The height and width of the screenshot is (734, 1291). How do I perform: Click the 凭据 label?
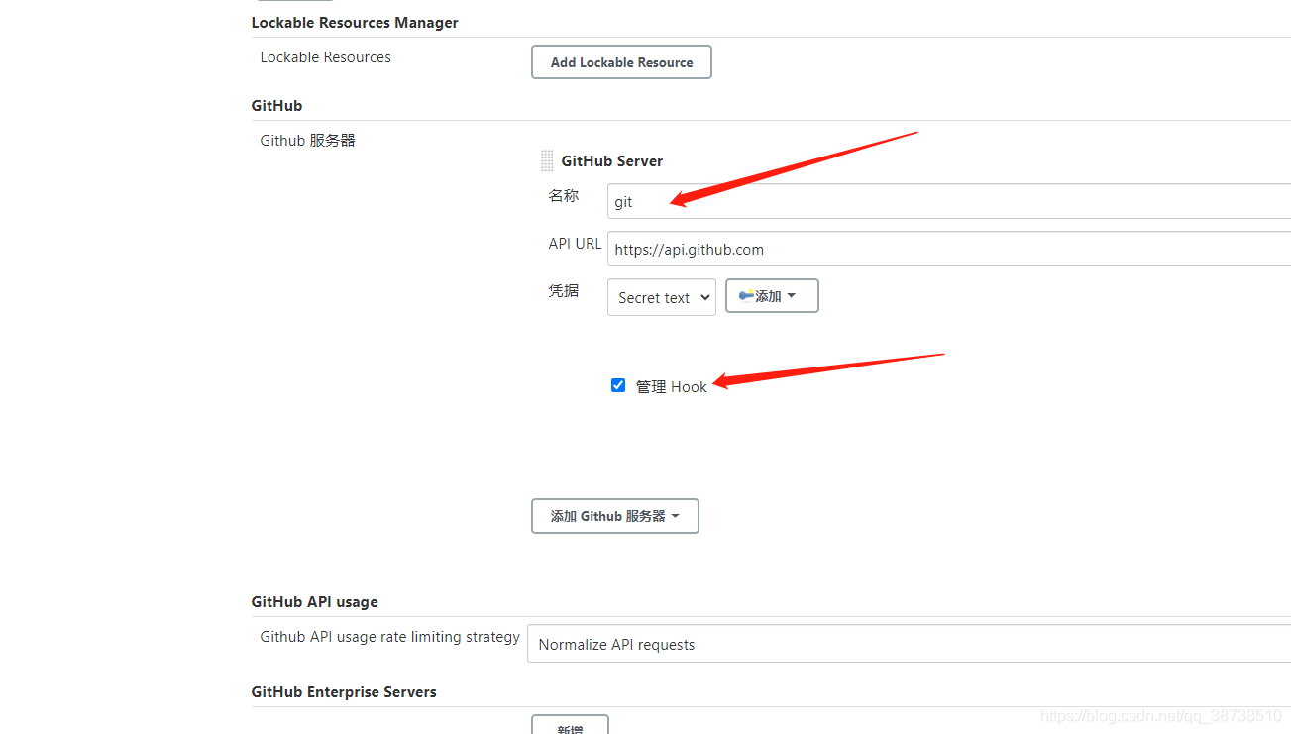564,291
